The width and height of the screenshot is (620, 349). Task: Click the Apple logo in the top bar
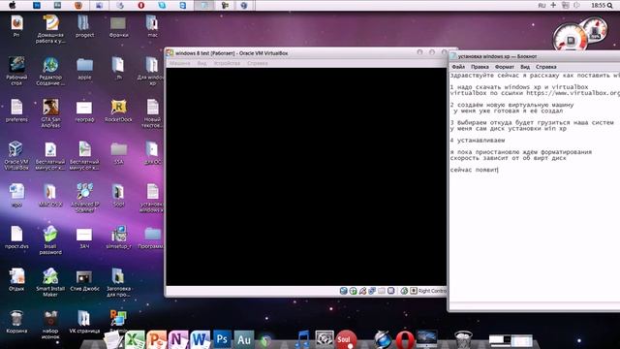13,5
